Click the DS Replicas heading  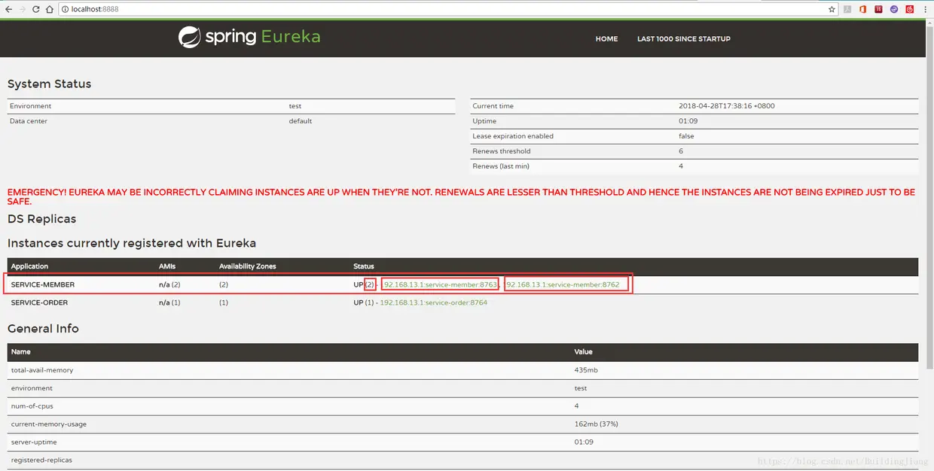(42, 219)
